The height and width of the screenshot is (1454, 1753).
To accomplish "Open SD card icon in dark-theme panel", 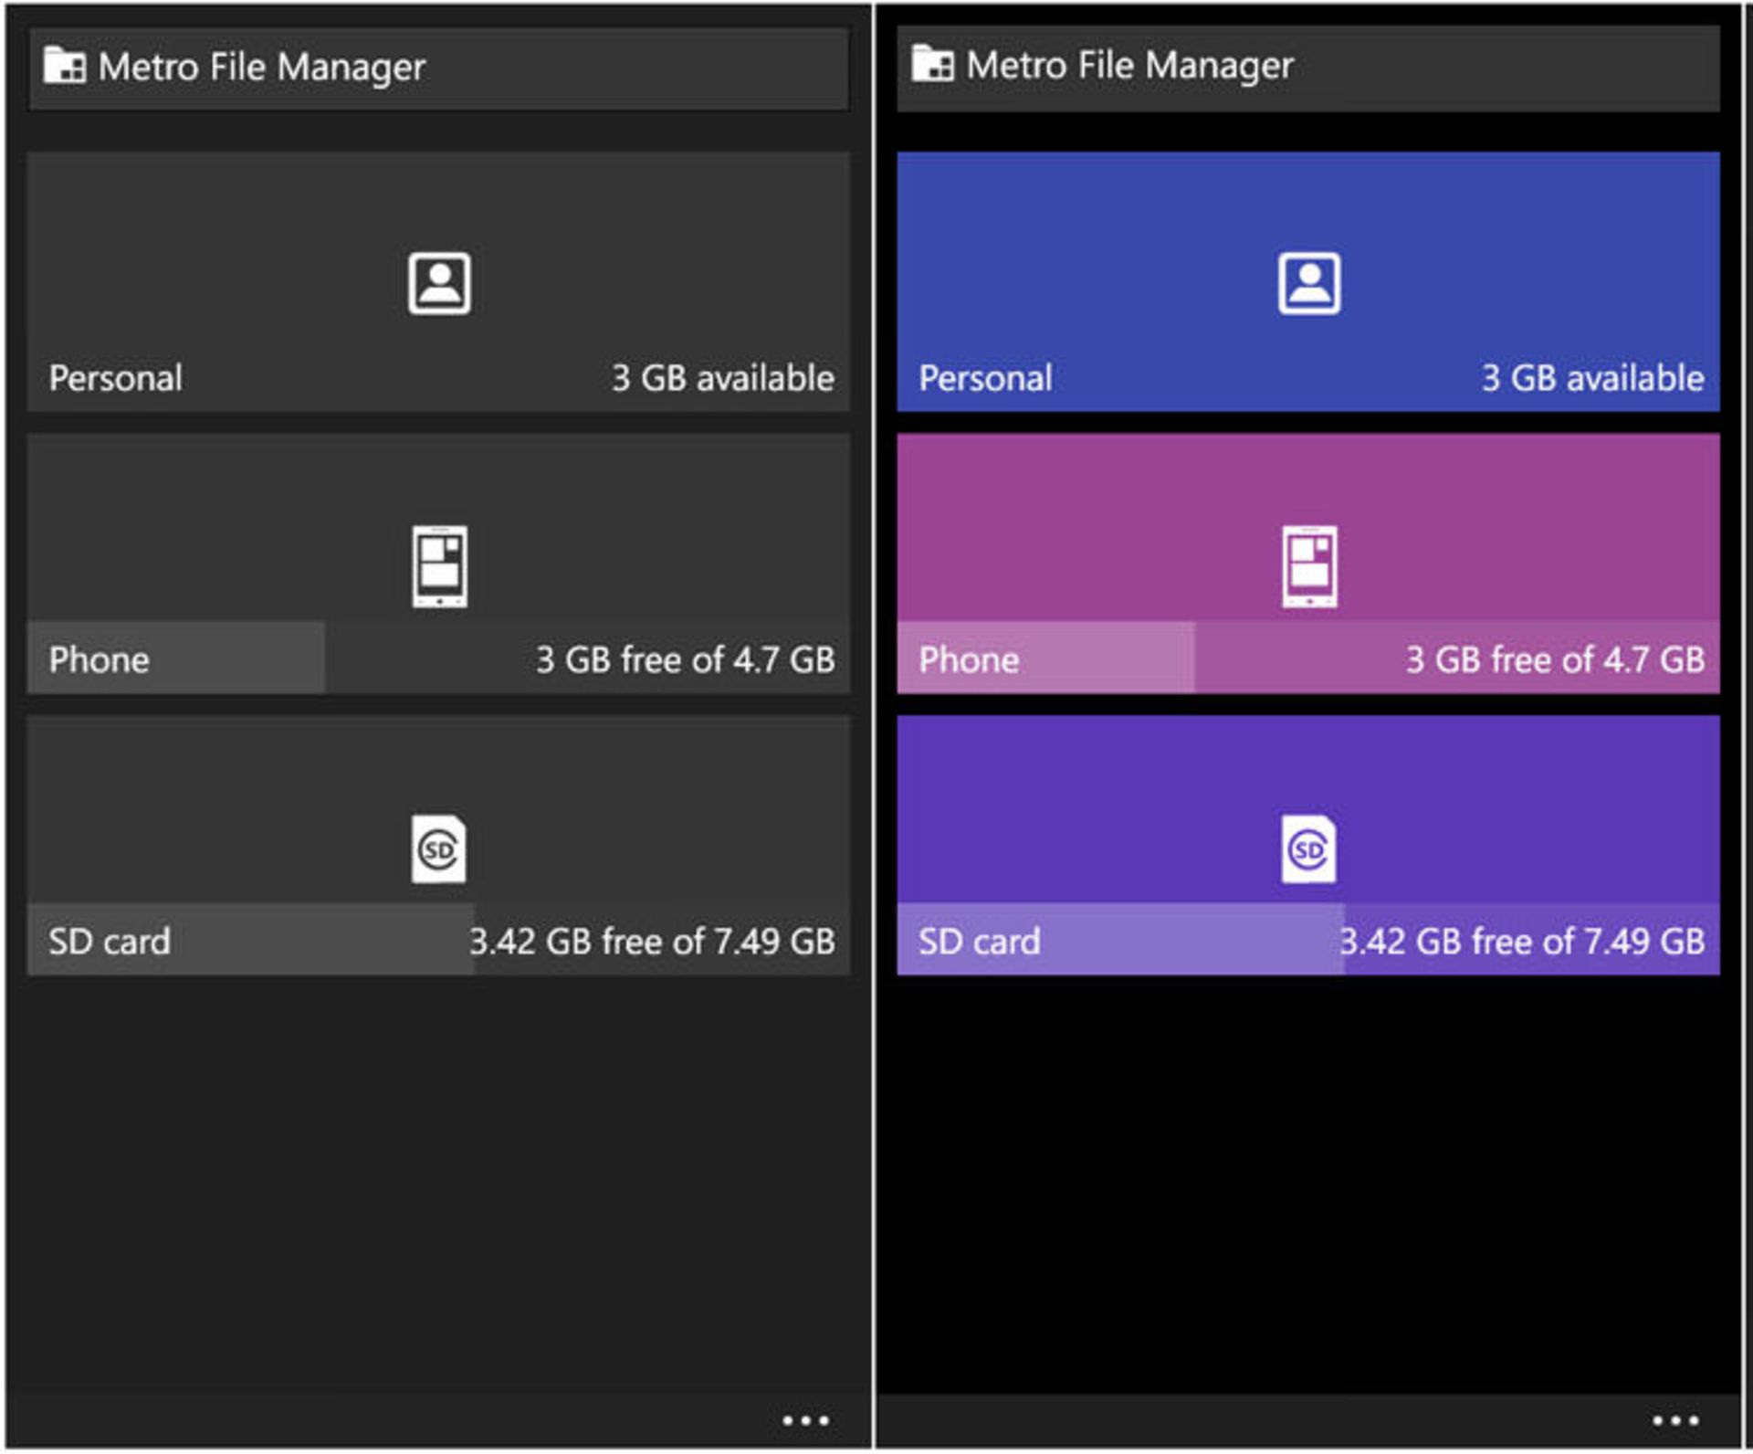I will pyautogui.click(x=439, y=849).
